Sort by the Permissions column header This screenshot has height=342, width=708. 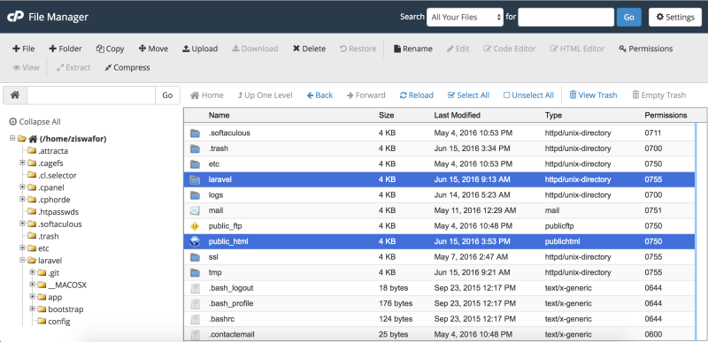[x=666, y=116]
